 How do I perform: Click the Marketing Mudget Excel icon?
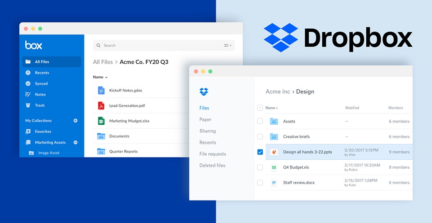coord(101,121)
